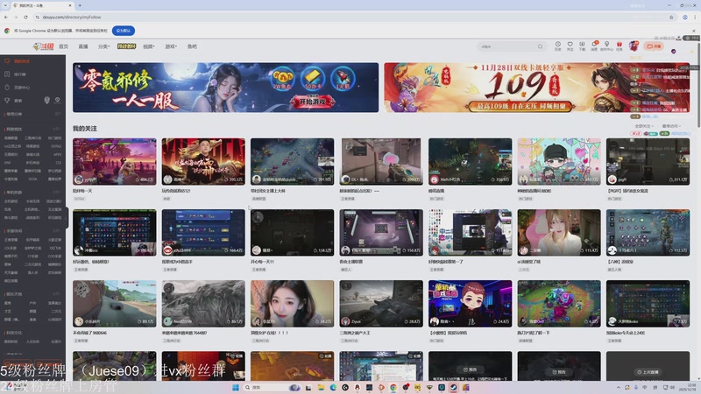Open File Explorer folder icon on taskbar
Viewport: 701px width, 394px height.
click(321, 387)
